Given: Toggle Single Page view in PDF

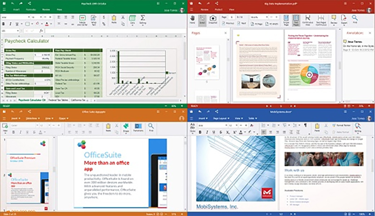Looking at the screenshot, I should point(286,19).
